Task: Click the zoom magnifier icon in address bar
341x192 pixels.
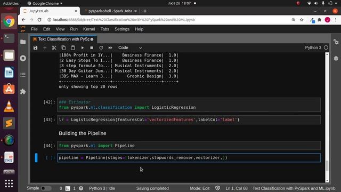Action: [294, 20]
